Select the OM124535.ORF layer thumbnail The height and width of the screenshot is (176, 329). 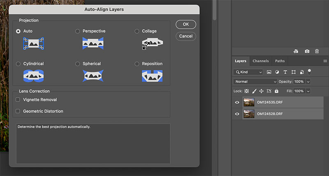coord(249,102)
